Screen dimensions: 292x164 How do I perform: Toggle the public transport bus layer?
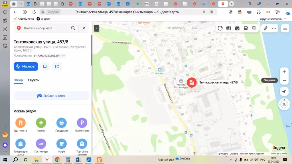246,28
